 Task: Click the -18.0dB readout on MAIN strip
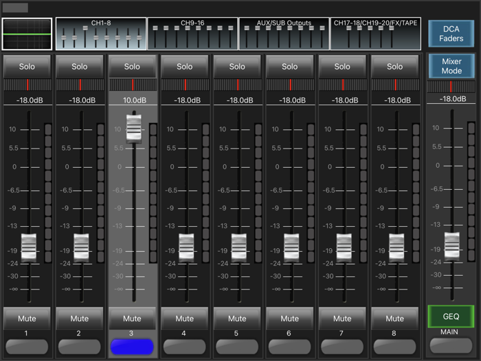click(x=453, y=99)
